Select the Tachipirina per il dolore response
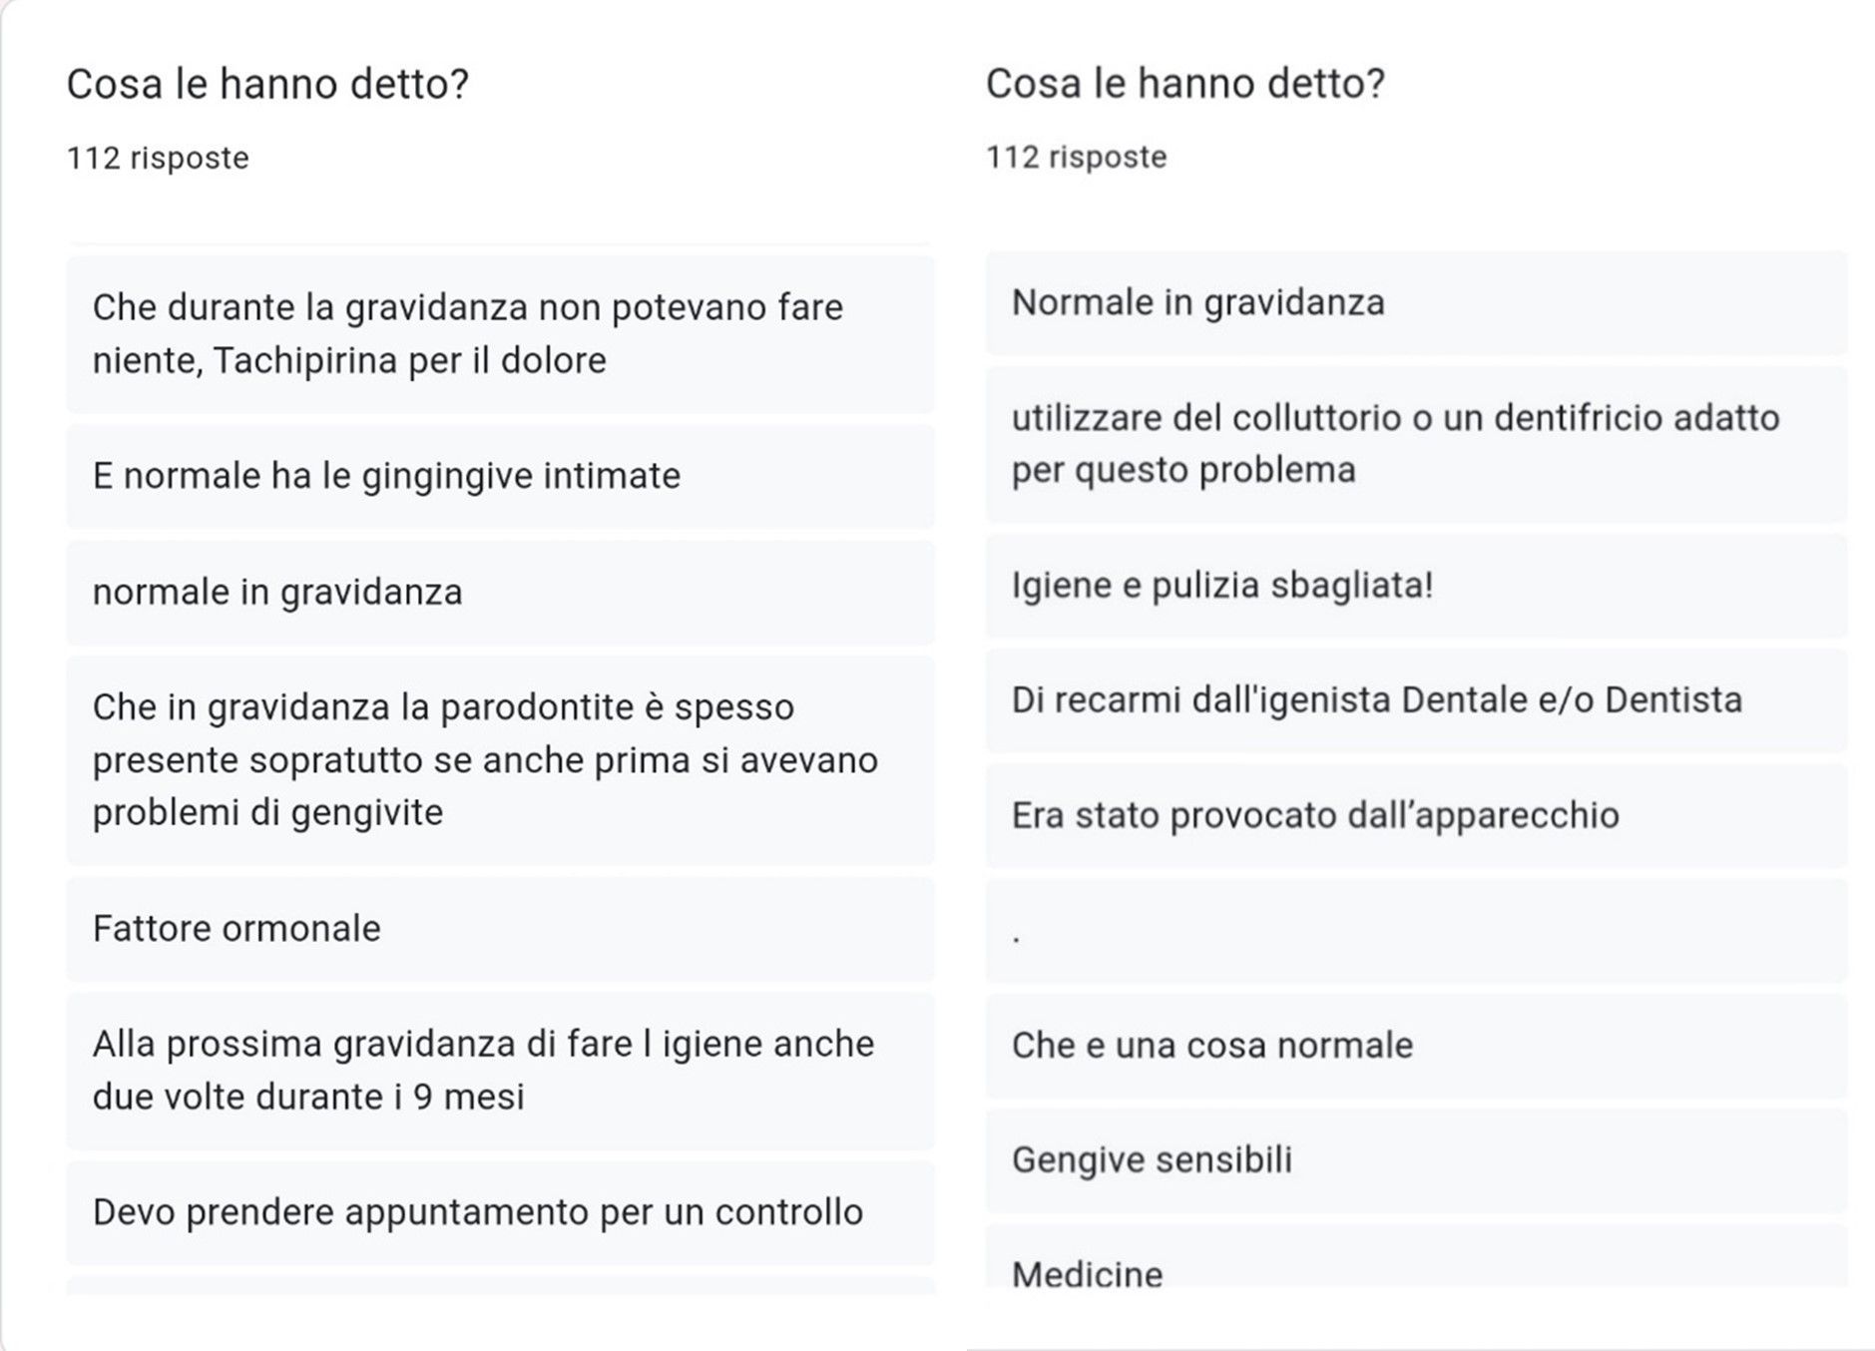The height and width of the screenshot is (1351, 1875). tap(500, 334)
